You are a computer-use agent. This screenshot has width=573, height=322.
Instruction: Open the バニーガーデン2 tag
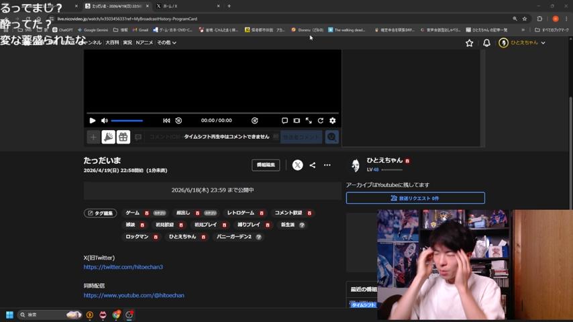pos(234,237)
